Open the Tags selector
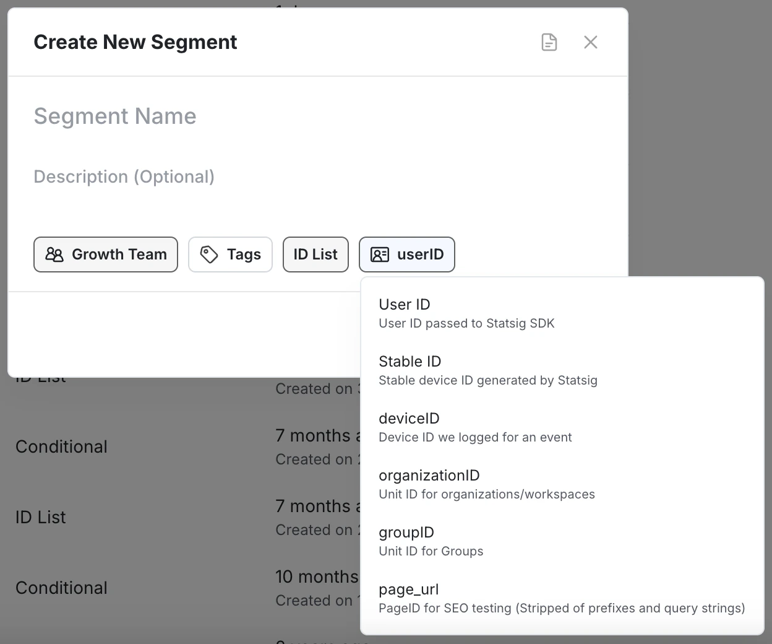Screen dimensions: 772x644 click(230, 254)
